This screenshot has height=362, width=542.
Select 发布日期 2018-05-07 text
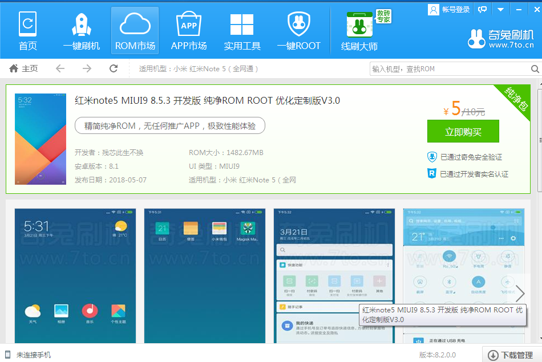111,180
